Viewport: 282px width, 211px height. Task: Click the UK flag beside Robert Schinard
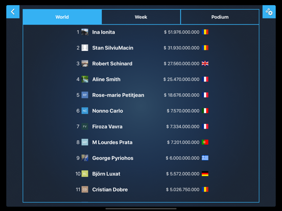205,64
